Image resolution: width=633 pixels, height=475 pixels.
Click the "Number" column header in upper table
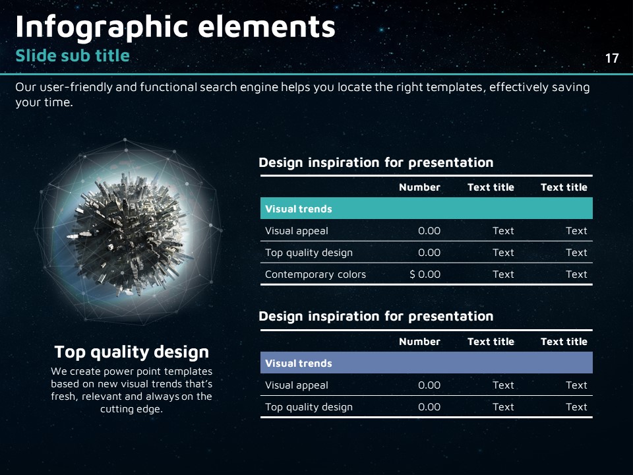(x=419, y=187)
